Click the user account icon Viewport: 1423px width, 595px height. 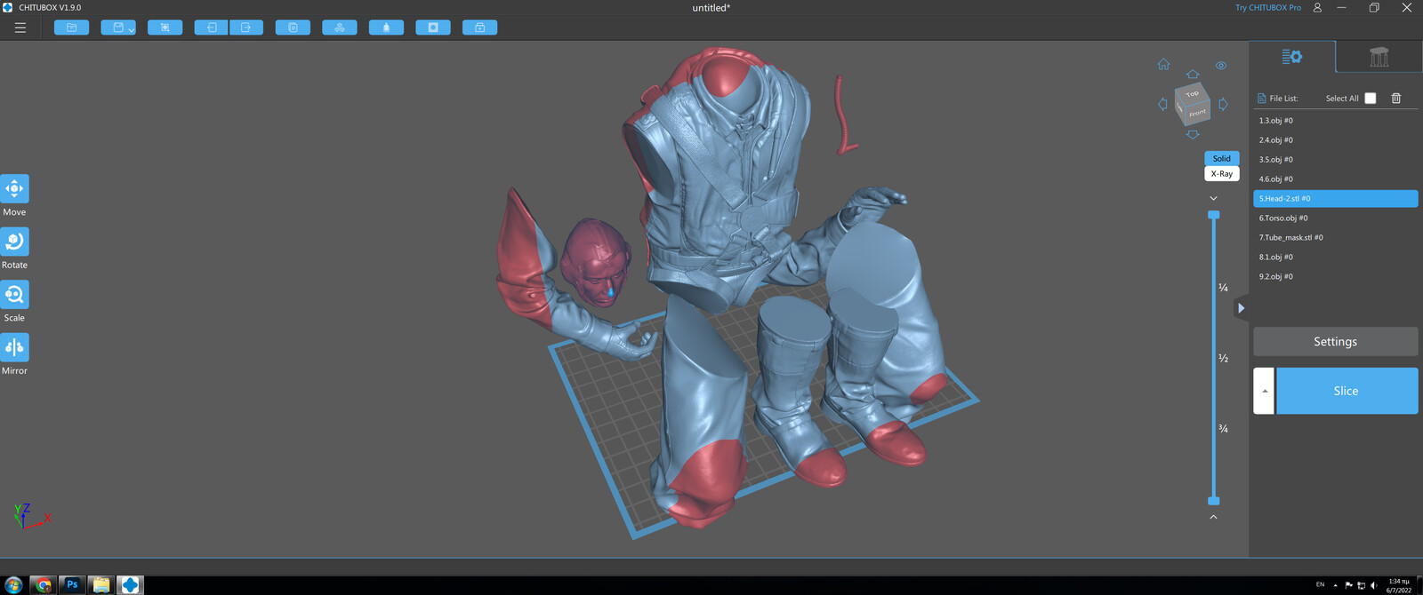pos(1317,8)
